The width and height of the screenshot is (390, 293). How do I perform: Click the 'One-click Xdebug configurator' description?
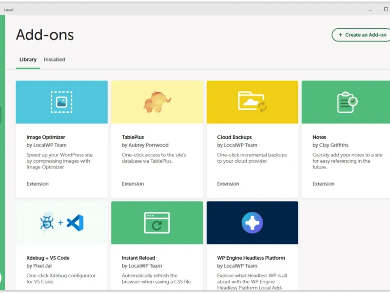61,278
